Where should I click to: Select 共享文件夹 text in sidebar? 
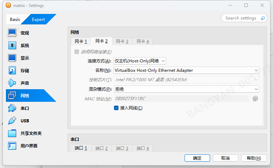click(x=31, y=133)
